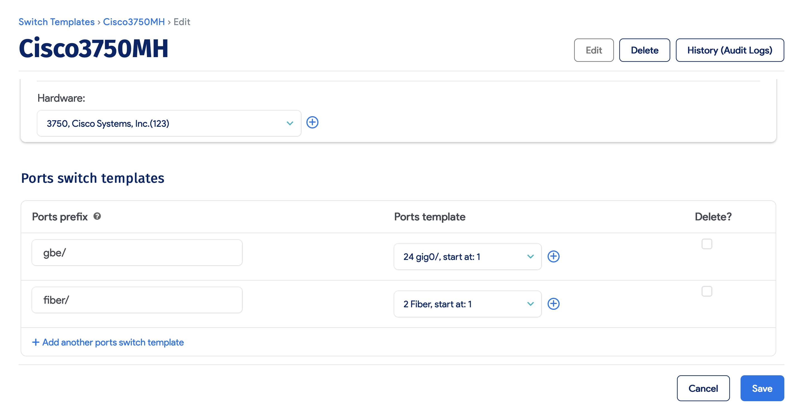Click the plus icon beside Hardware dropdown
Viewport: 803px width, 409px height.
click(x=312, y=122)
